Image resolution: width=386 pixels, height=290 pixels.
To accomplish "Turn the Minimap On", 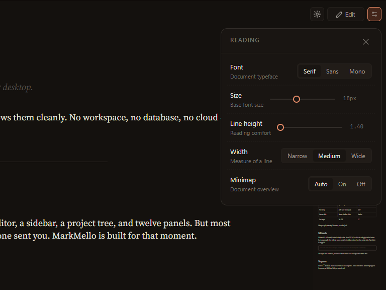I will [342, 184].
